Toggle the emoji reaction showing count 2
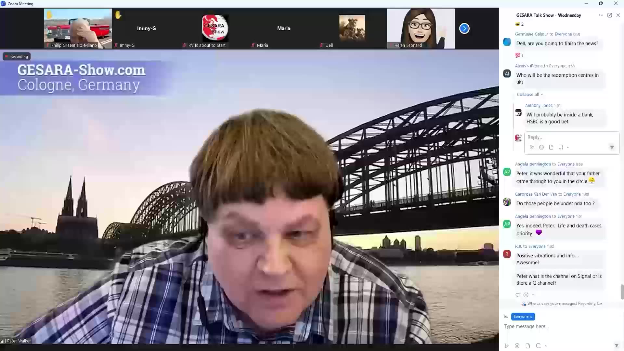Image resolution: width=624 pixels, height=351 pixels. (519, 24)
